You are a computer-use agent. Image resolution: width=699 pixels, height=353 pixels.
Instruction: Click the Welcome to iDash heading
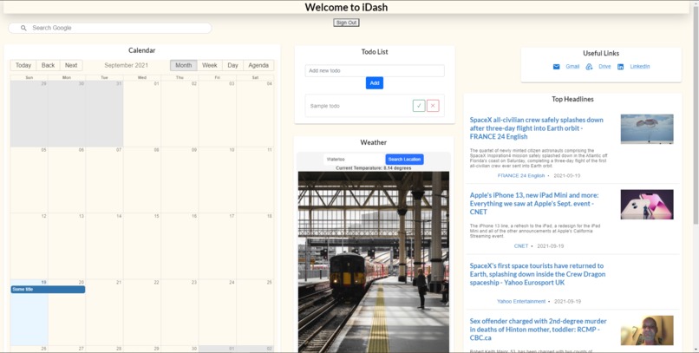tap(346, 7)
